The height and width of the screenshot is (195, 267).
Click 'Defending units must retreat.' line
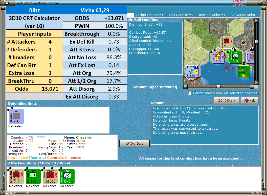coord(177,132)
